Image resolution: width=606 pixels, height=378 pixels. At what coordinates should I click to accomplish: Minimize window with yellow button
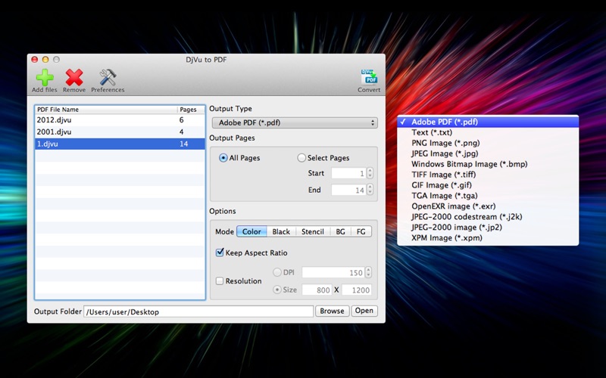(x=45, y=60)
